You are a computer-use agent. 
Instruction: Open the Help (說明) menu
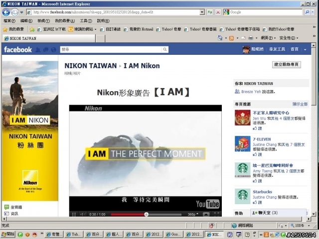pyautogui.click(x=103, y=21)
